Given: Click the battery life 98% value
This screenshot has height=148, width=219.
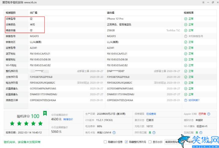Looking at the screenshot, I should [99, 126].
